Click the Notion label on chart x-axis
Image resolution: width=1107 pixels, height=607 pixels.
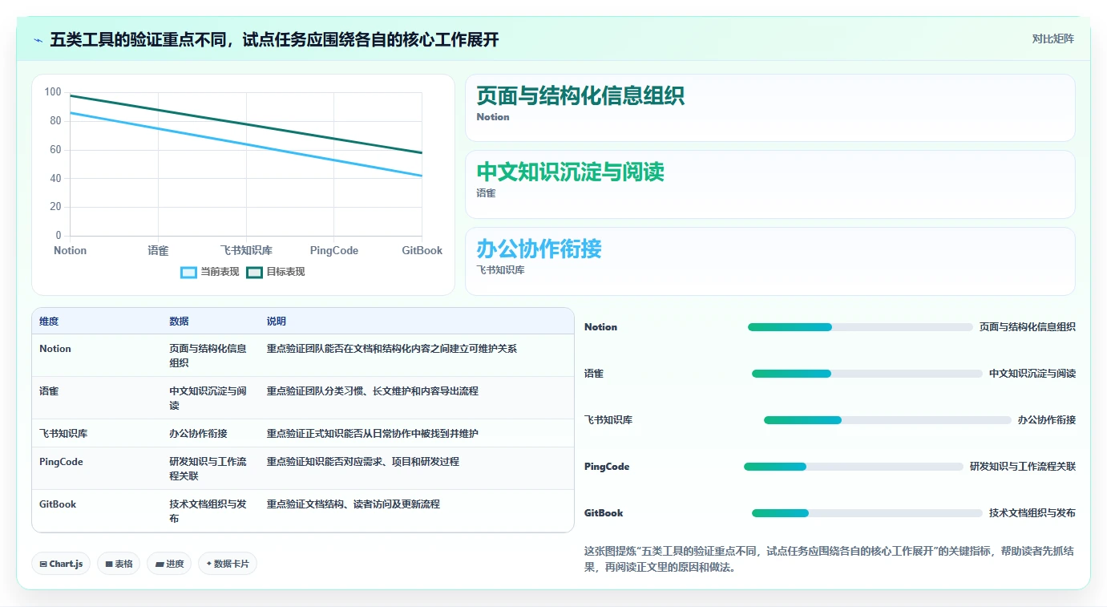click(70, 250)
